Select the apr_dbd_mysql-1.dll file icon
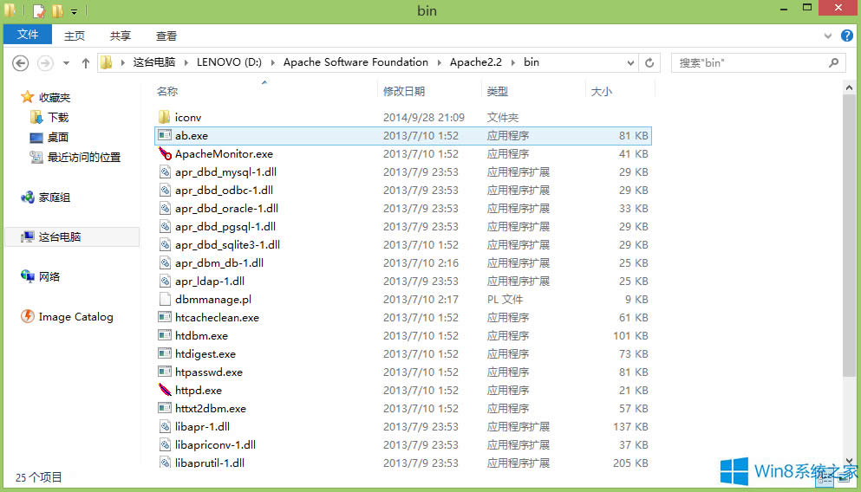 [x=165, y=172]
